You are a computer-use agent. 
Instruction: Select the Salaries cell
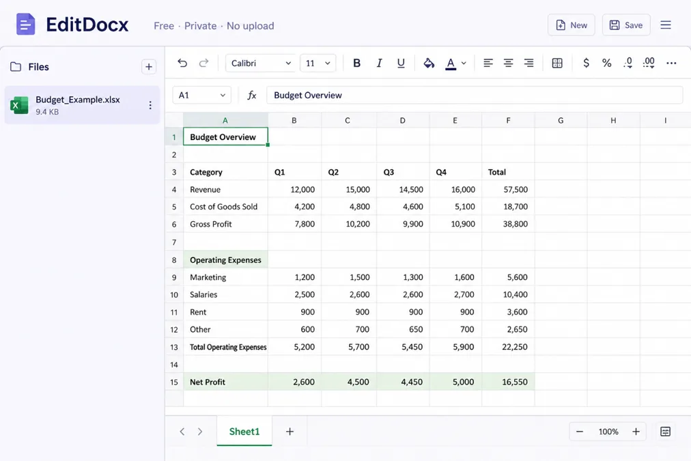coord(225,294)
